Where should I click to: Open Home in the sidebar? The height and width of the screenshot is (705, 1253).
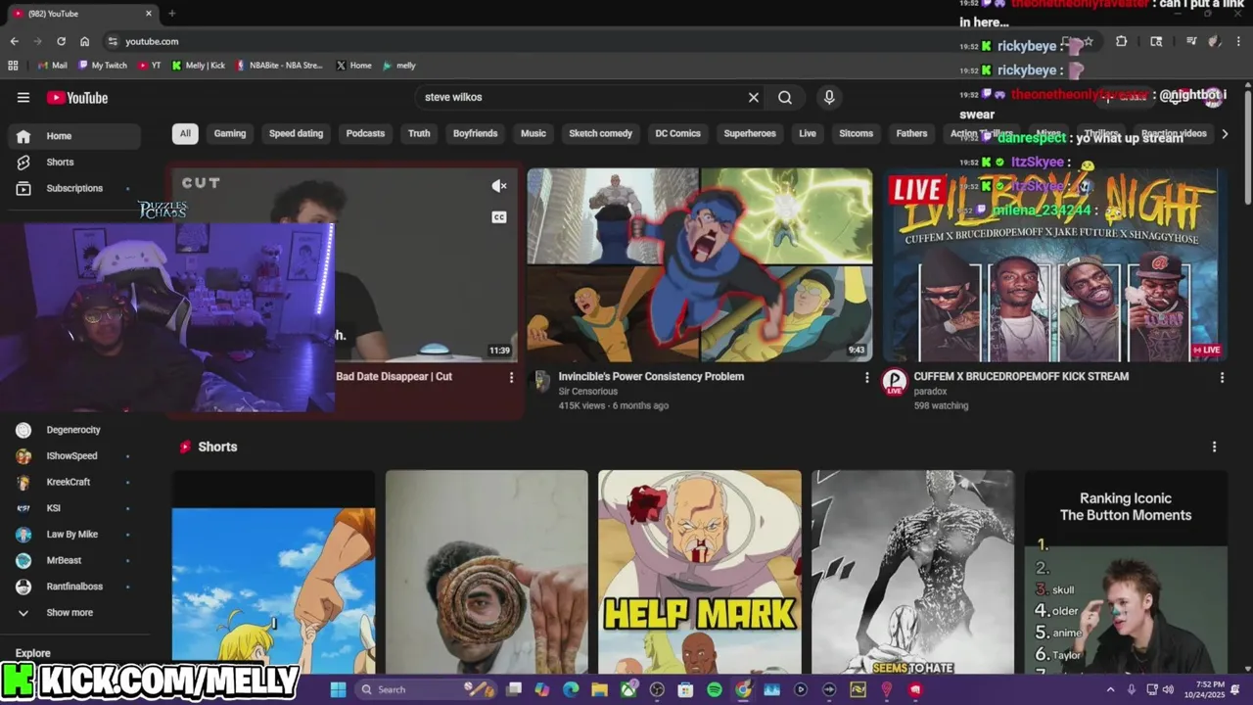click(x=73, y=136)
